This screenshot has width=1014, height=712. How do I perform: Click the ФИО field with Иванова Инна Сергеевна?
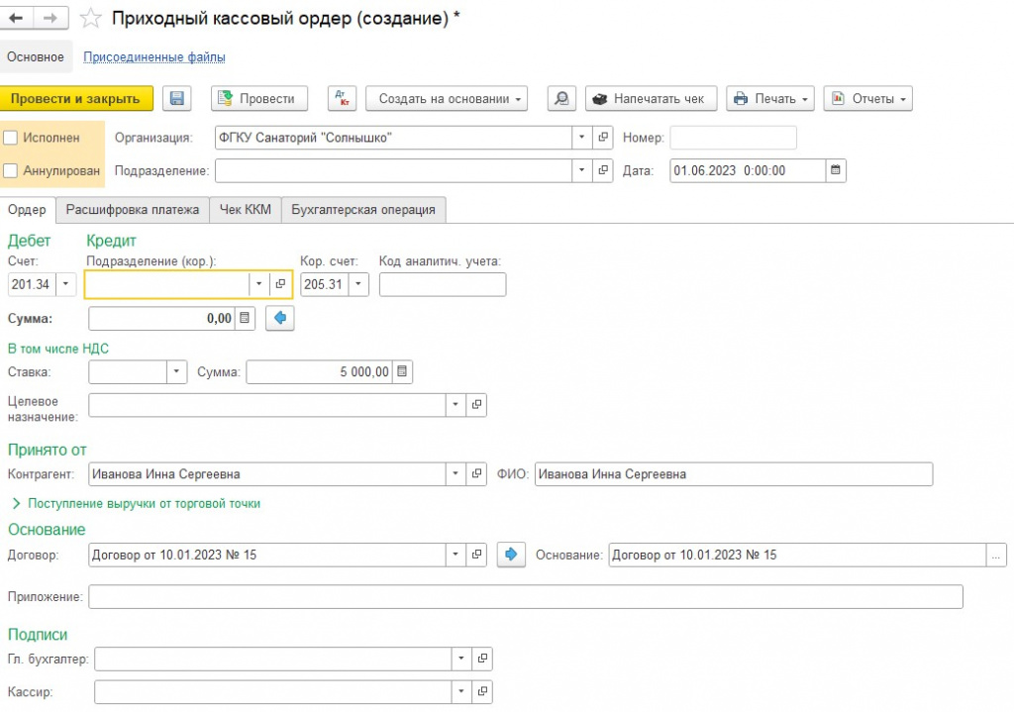tap(734, 474)
